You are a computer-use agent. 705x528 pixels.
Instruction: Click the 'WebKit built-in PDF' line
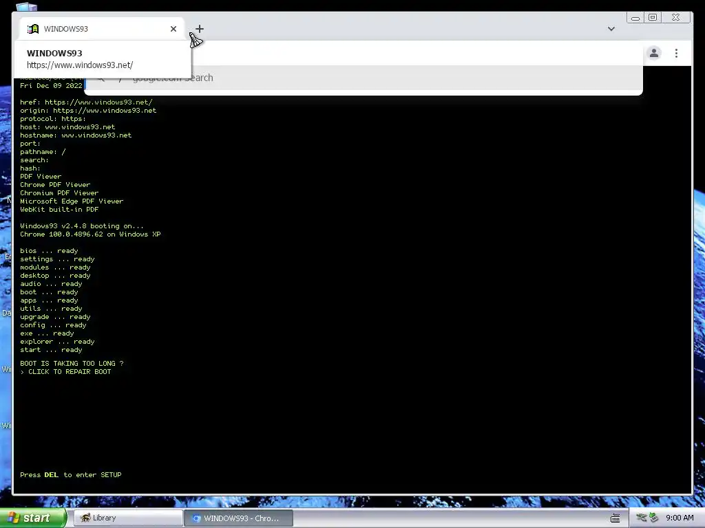coord(59,210)
